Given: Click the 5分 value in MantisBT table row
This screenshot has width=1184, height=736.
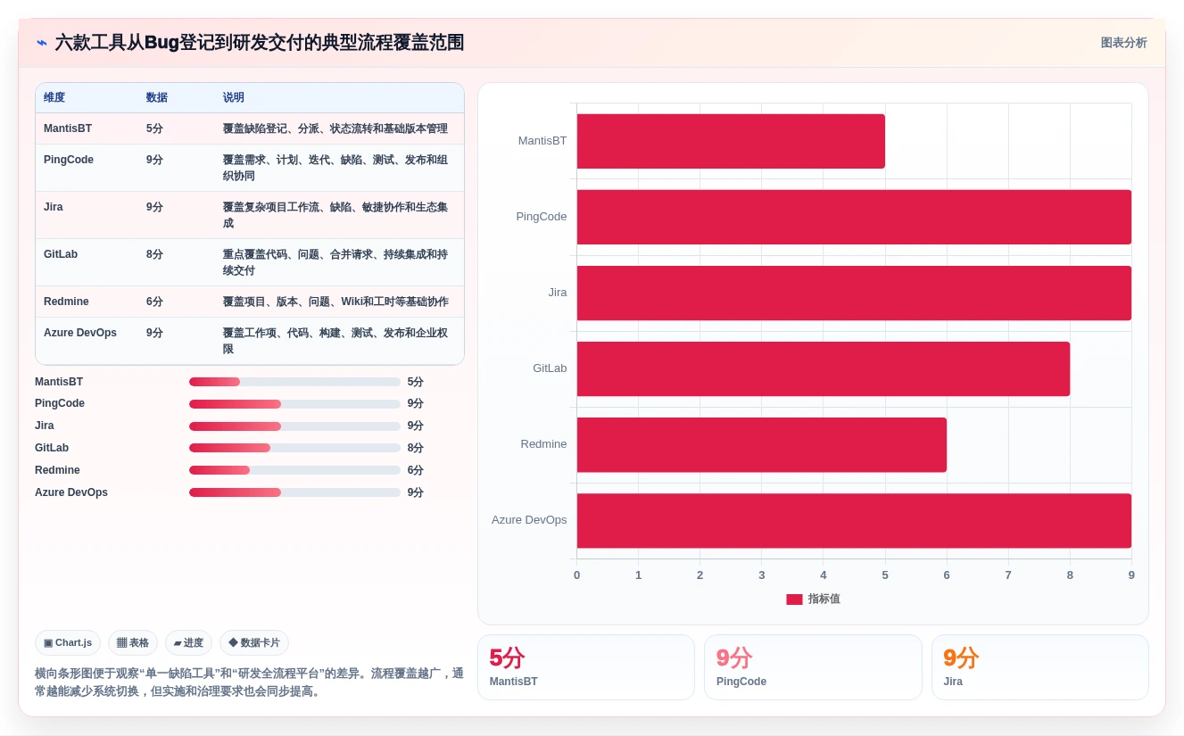Looking at the screenshot, I should click(154, 128).
